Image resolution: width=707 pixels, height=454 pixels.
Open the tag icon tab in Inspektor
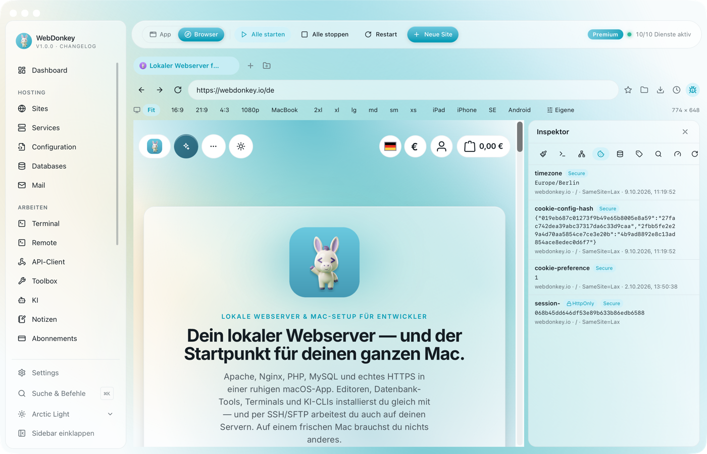(x=639, y=154)
